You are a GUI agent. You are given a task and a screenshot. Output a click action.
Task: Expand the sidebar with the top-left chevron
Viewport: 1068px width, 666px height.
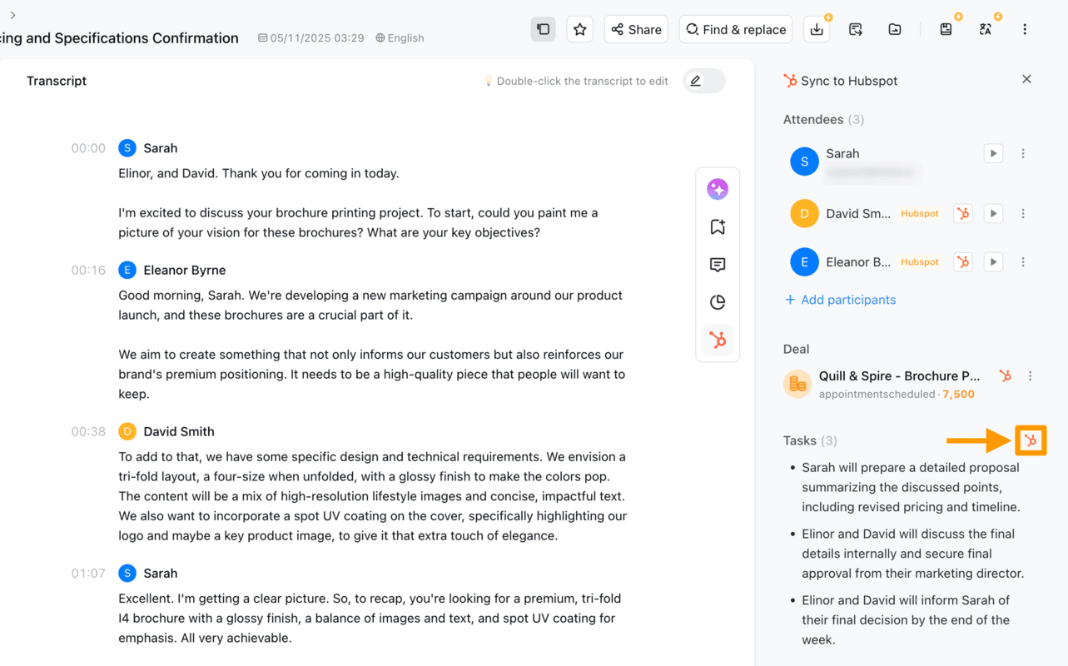[x=12, y=15]
